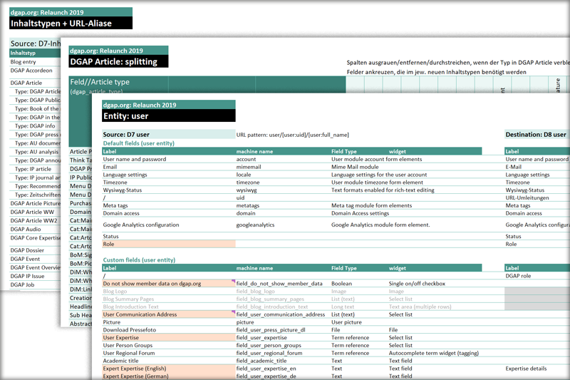This screenshot has height=380, width=570.
Task: Select 'field_user_communication_address' cell
Action: coord(281,314)
